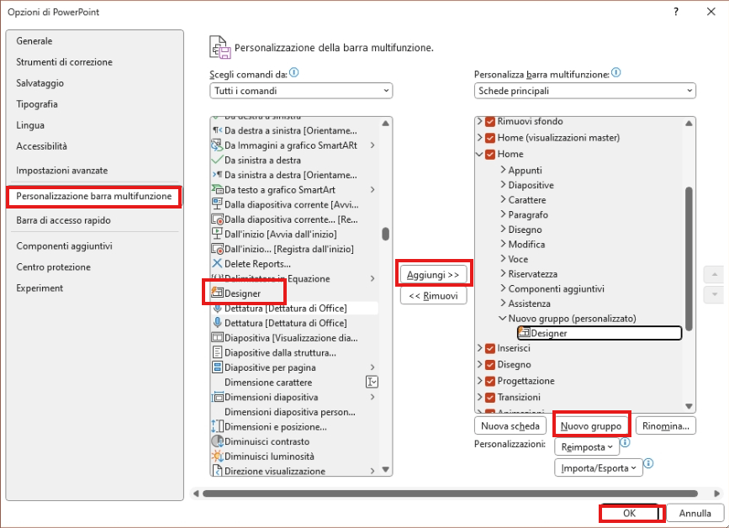This screenshot has width=729, height=528.
Task: Click the Diapositive per pagina icon
Action: (x=217, y=367)
